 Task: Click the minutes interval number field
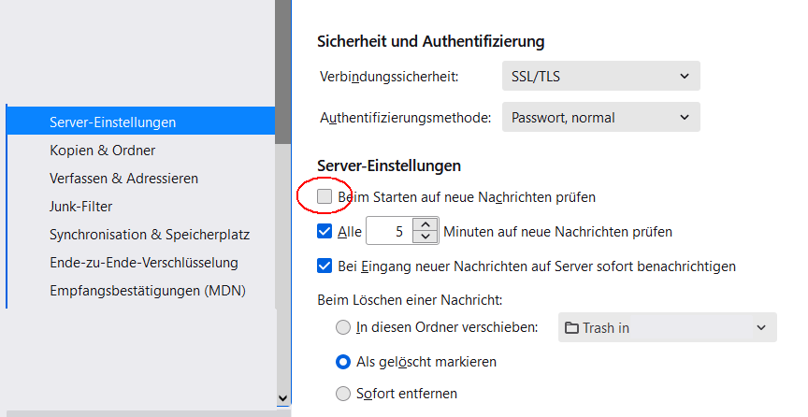[390, 231]
